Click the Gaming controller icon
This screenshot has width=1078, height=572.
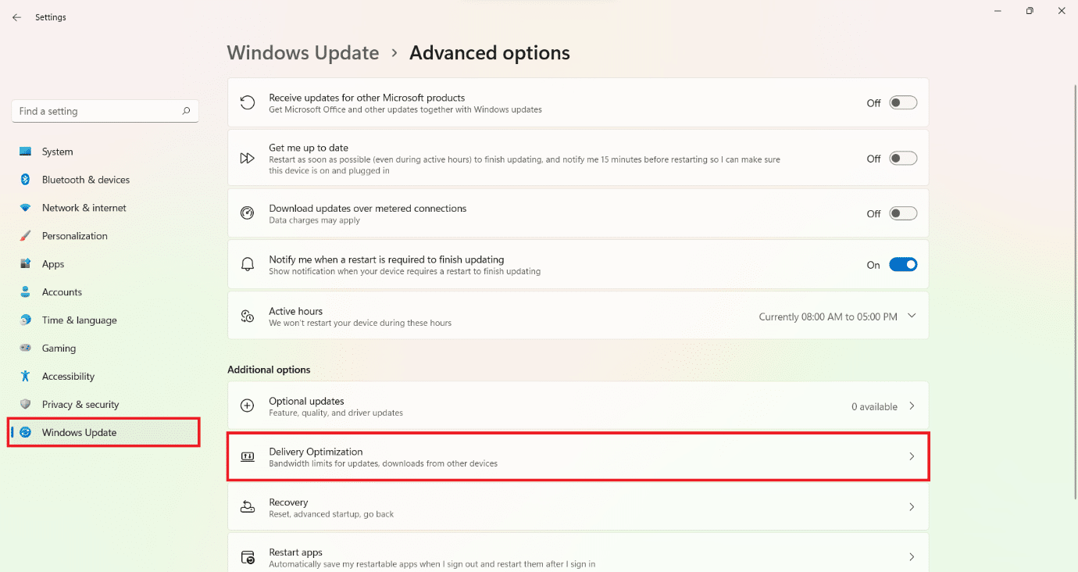[x=26, y=349]
